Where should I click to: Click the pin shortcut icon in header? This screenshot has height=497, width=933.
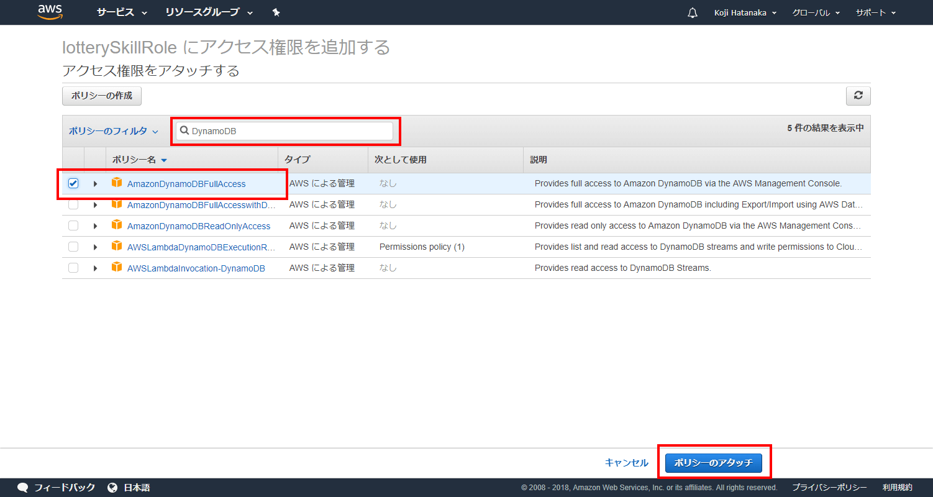[276, 12]
